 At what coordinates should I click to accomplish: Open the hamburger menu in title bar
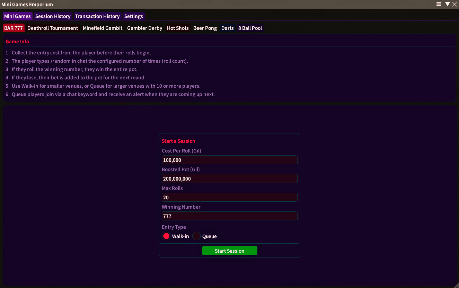point(439,4)
